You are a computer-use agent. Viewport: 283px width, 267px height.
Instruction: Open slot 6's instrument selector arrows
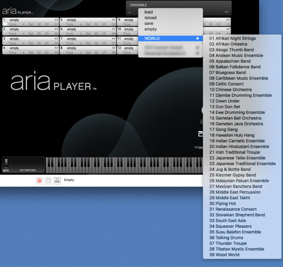(113, 29)
